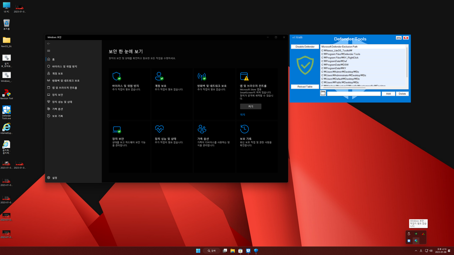Image resolution: width=454 pixels, height=255 pixels.
Task: Click the 해제 dismiss link
Action: click(x=243, y=115)
